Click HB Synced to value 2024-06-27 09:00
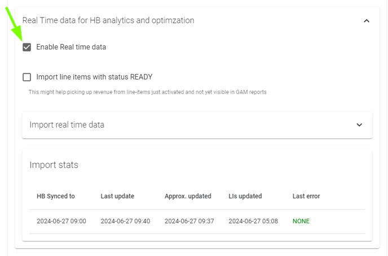The image size is (388, 256). tap(61, 222)
